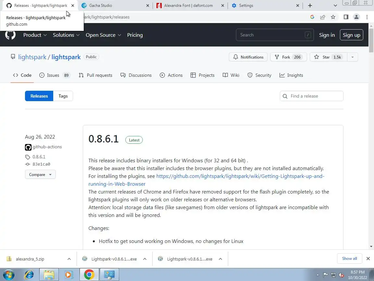Select the Tags button
Screen dimensions: 374x281
(x=63, y=96)
